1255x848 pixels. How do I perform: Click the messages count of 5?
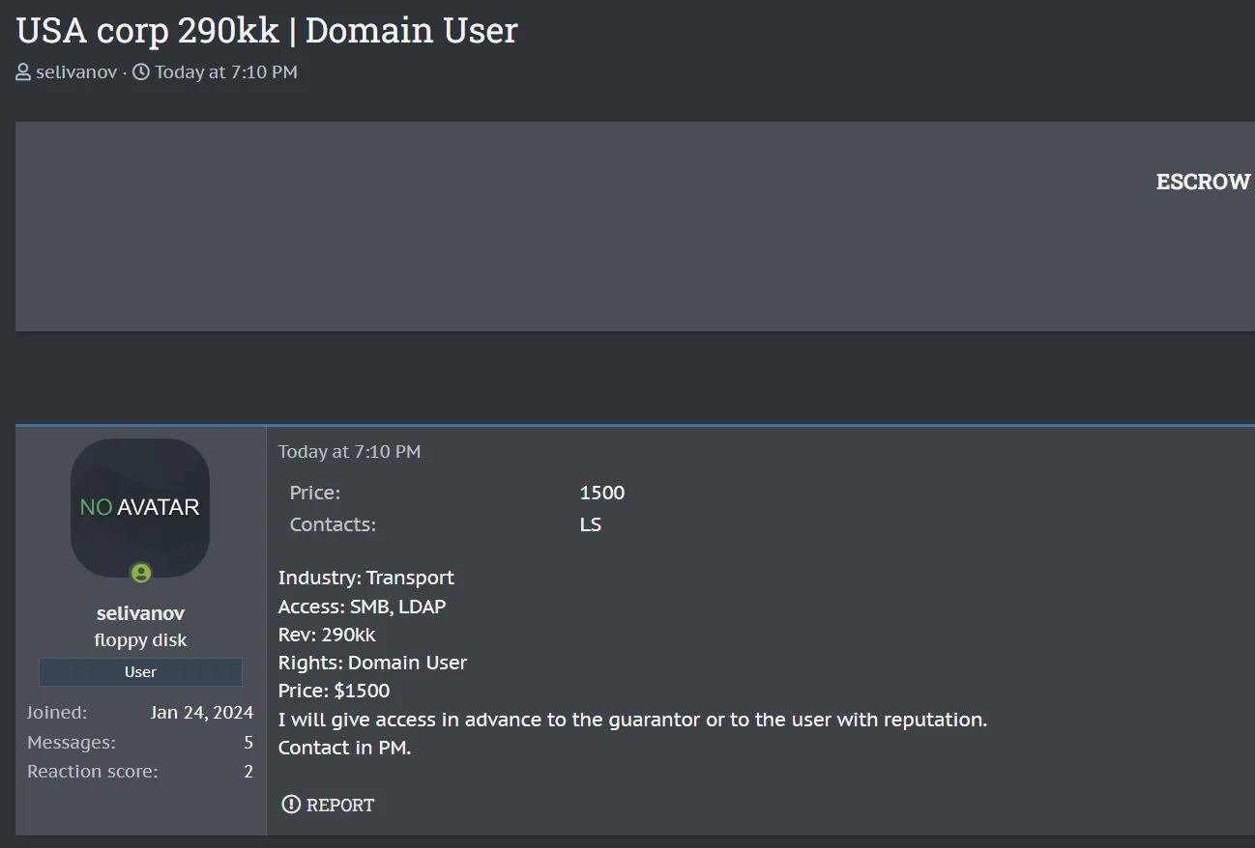pyautogui.click(x=248, y=743)
